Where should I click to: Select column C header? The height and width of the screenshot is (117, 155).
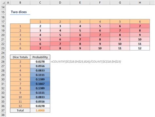[40, 2]
